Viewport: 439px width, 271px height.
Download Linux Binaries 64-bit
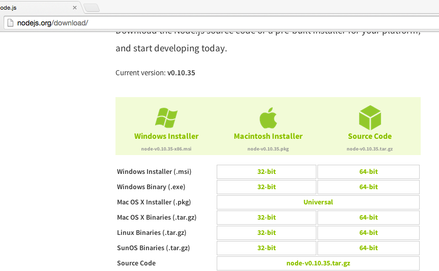coord(368,233)
